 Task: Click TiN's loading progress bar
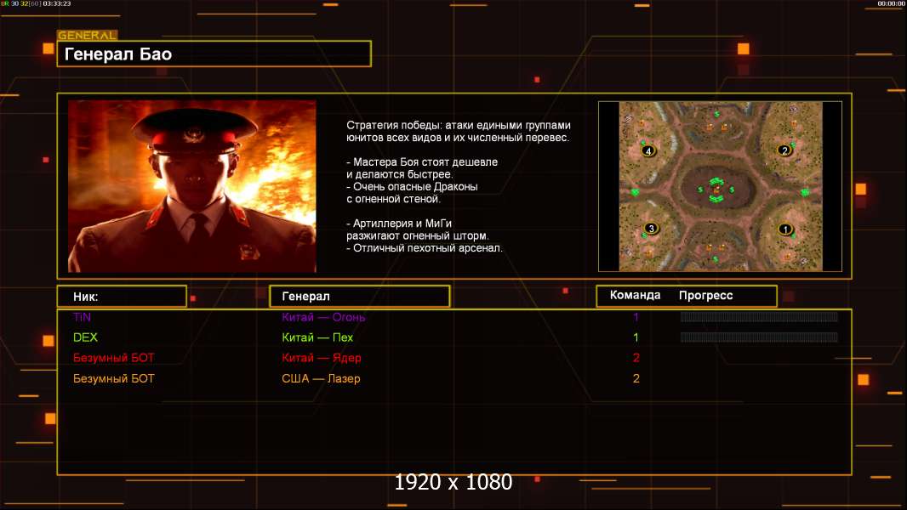pyautogui.click(x=759, y=316)
